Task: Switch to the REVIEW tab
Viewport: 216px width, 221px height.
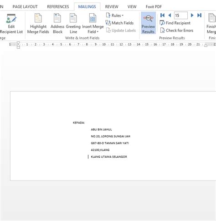Action: pyautogui.click(x=112, y=7)
